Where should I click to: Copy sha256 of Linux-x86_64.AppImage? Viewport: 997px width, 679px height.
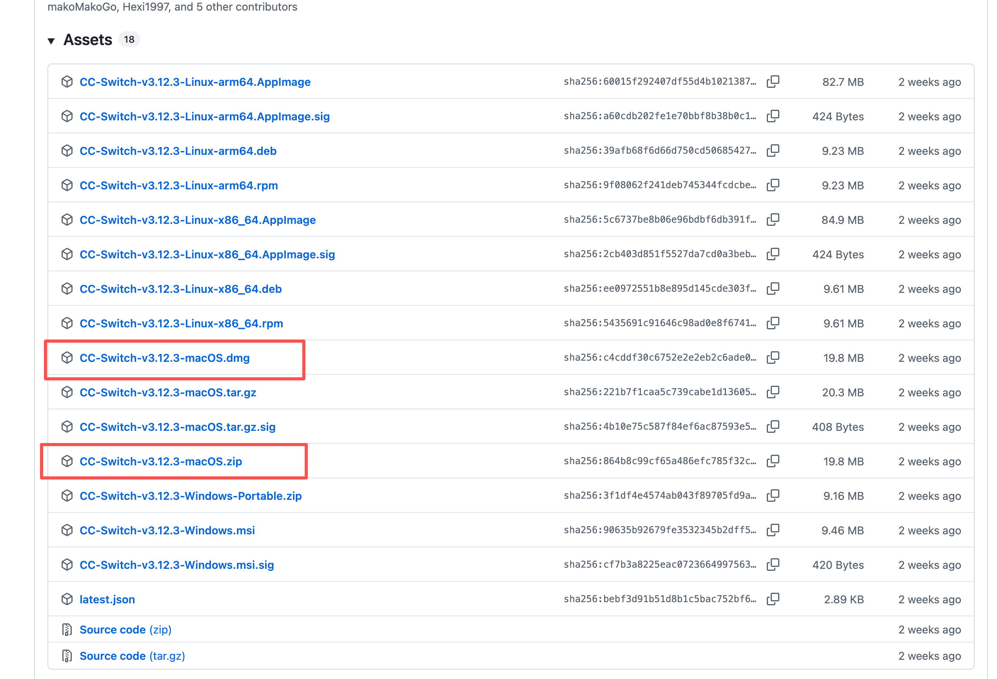pyautogui.click(x=773, y=220)
